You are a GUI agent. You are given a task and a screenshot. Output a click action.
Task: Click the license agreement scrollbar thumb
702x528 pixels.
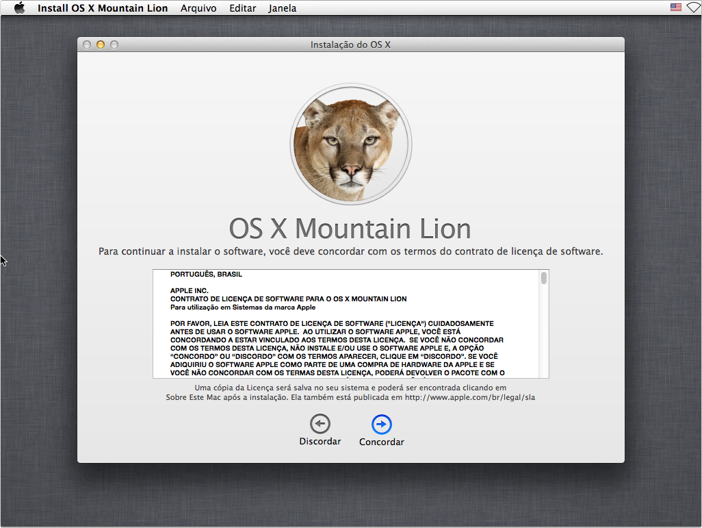[544, 278]
